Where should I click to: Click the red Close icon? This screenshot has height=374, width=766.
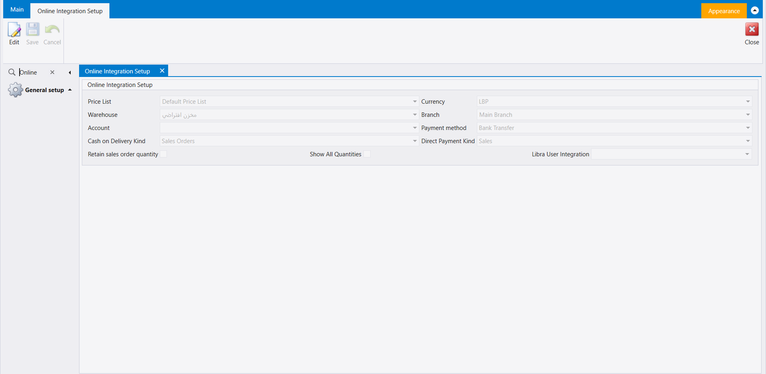point(752,30)
